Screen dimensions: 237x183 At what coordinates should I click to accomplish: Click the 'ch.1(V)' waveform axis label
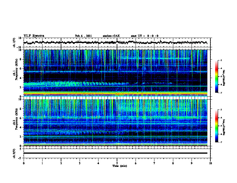tap(14, 42)
